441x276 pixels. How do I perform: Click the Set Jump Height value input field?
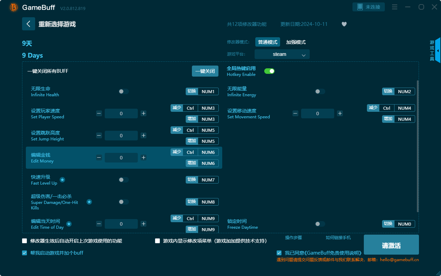(x=121, y=135)
